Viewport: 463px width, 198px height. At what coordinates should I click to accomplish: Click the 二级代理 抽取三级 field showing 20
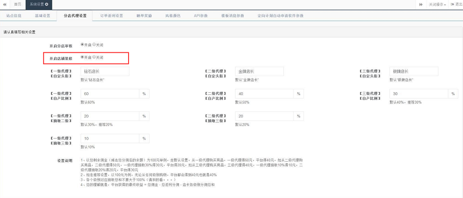[264, 116]
